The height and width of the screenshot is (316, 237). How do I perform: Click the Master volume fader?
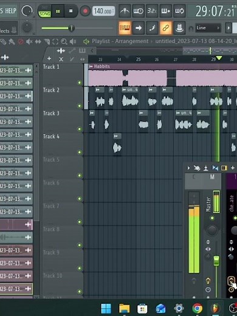click(x=216, y=260)
